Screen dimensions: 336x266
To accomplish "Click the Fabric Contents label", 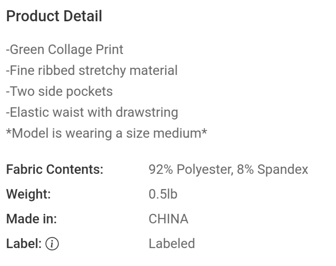I will click(x=55, y=169).
